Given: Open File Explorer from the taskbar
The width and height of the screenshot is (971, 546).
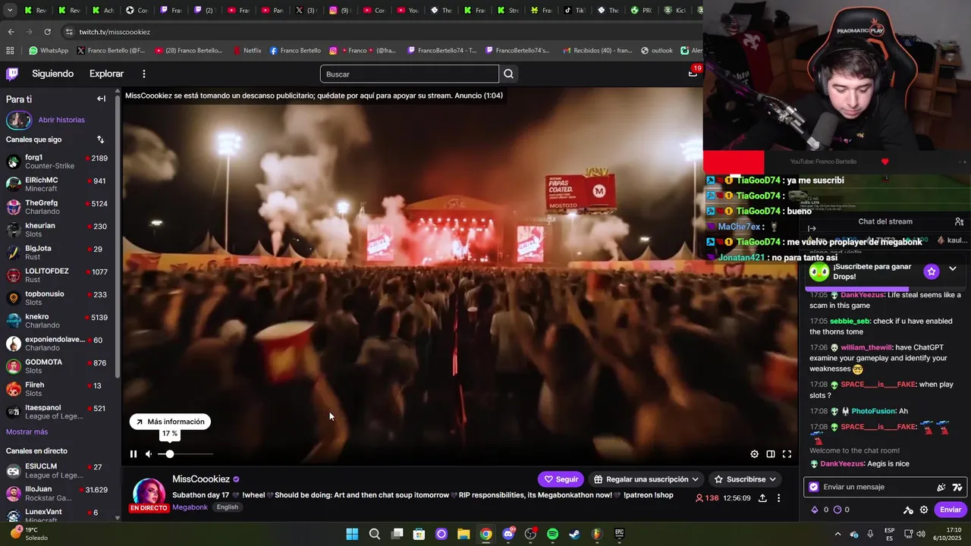Looking at the screenshot, I should click(464, 534).
